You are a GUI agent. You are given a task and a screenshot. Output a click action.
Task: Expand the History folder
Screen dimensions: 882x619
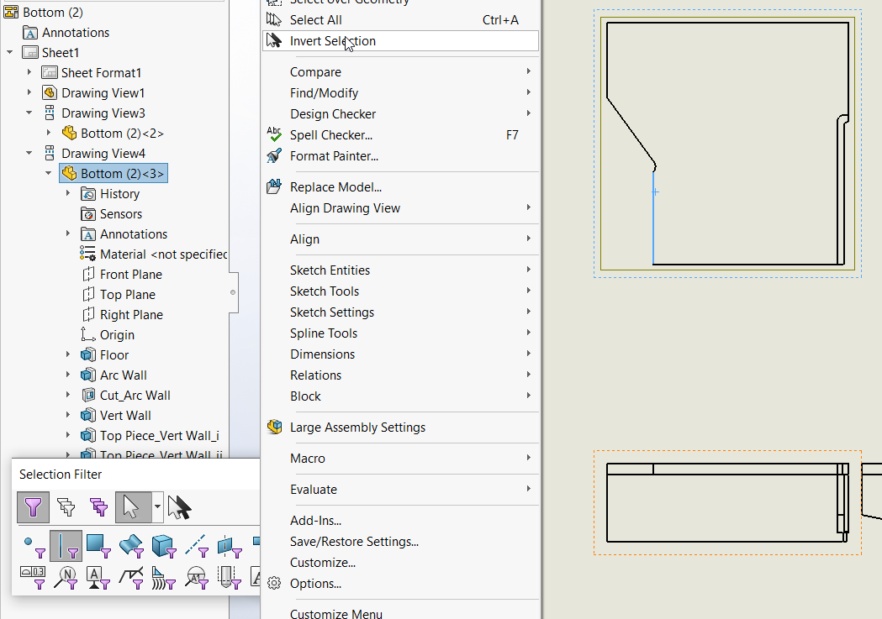click(68, 193)
